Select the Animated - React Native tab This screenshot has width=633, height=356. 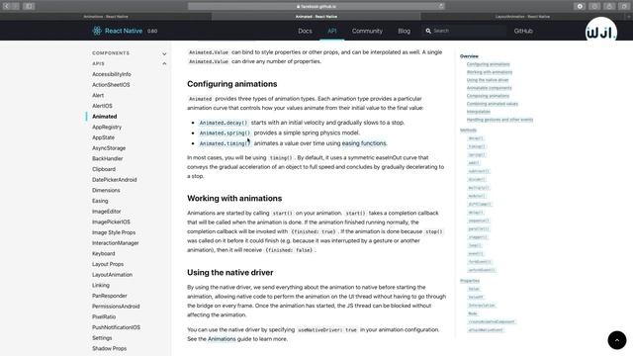click(x=316, y=17)
